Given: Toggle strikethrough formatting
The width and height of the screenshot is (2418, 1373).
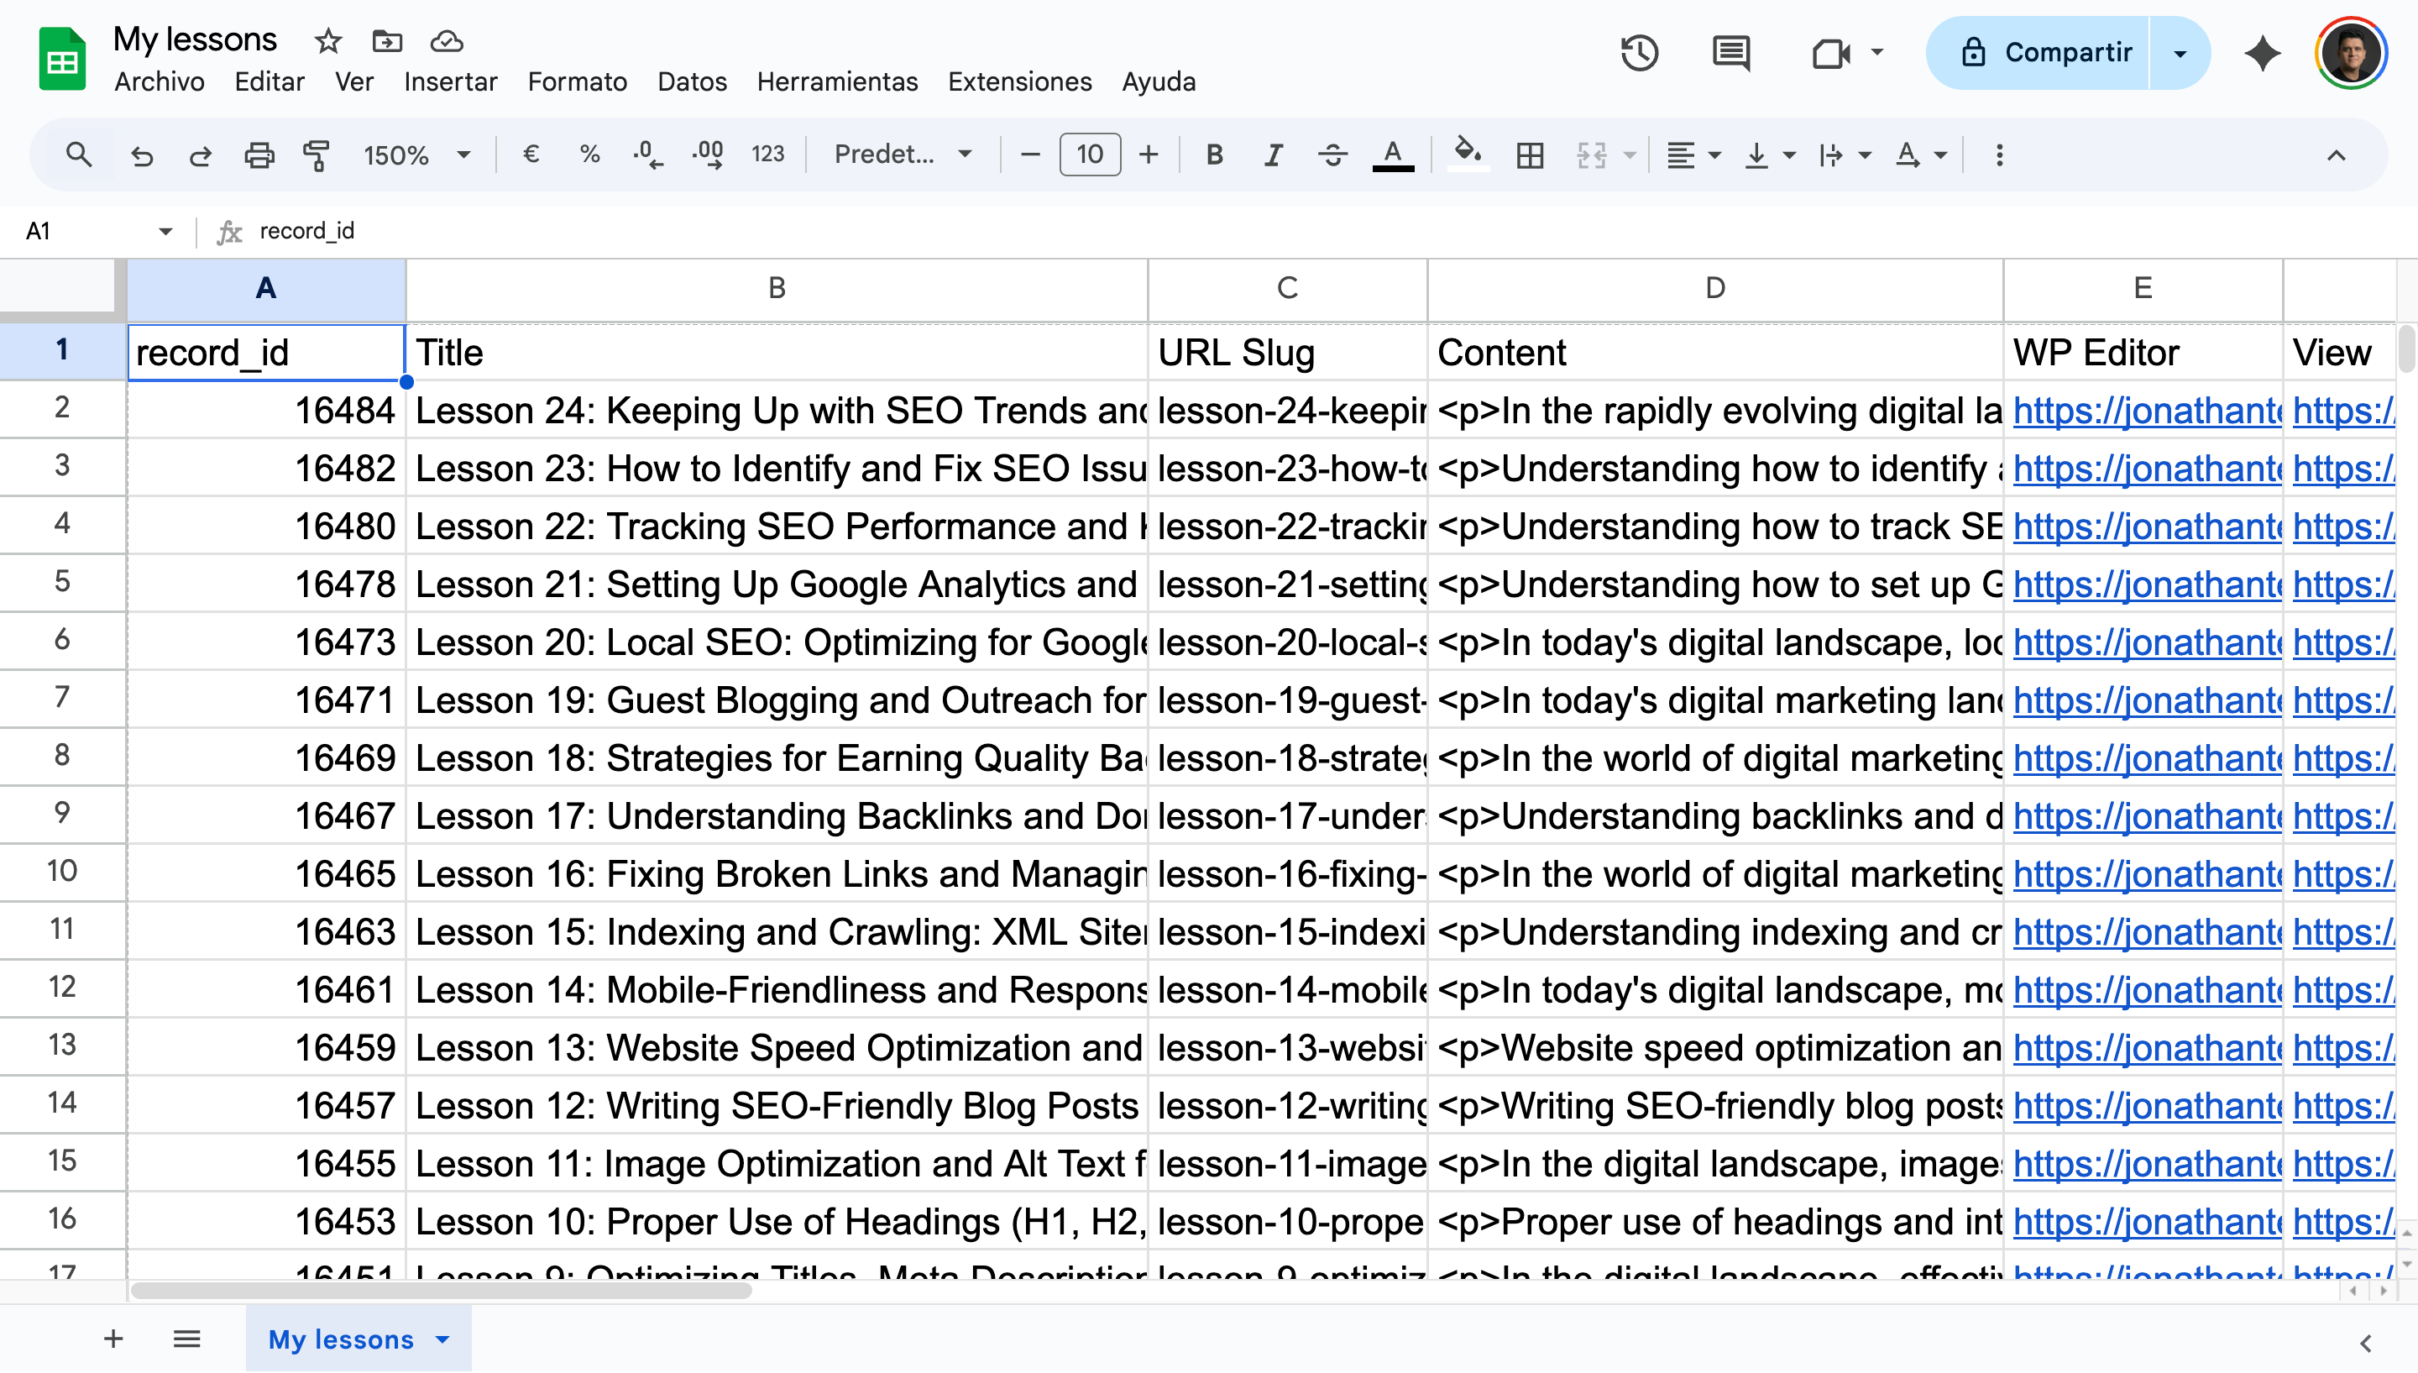Looking at the screenshot, I should (1333, 155).
